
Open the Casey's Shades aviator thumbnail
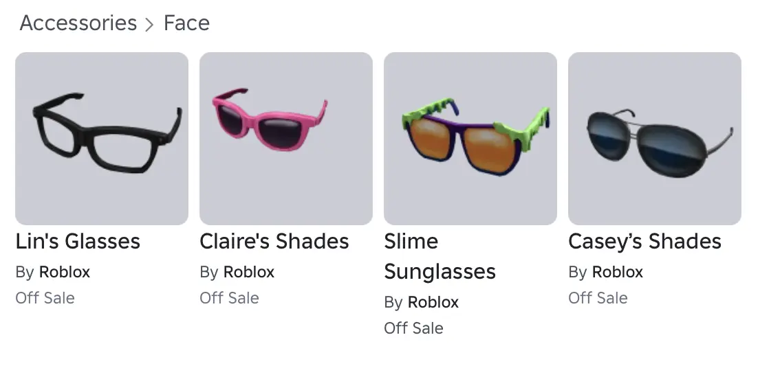coord(655,139)
